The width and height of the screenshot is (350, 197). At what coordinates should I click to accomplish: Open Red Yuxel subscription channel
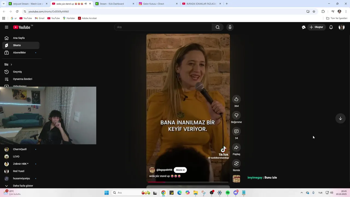(21, 171)
